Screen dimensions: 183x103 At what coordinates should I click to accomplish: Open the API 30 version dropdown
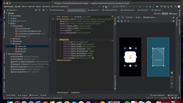(138, 17)
